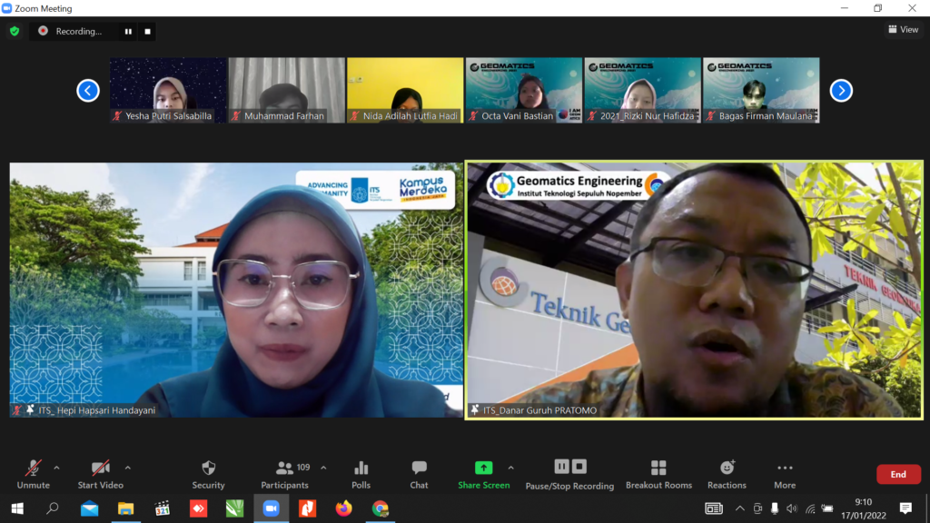Open the red-and-white app beside Zoom in taskbar
930x523 pixels.
pos(307,508)
